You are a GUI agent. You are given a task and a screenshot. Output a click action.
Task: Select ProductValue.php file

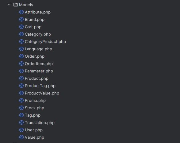pos(42,93)
